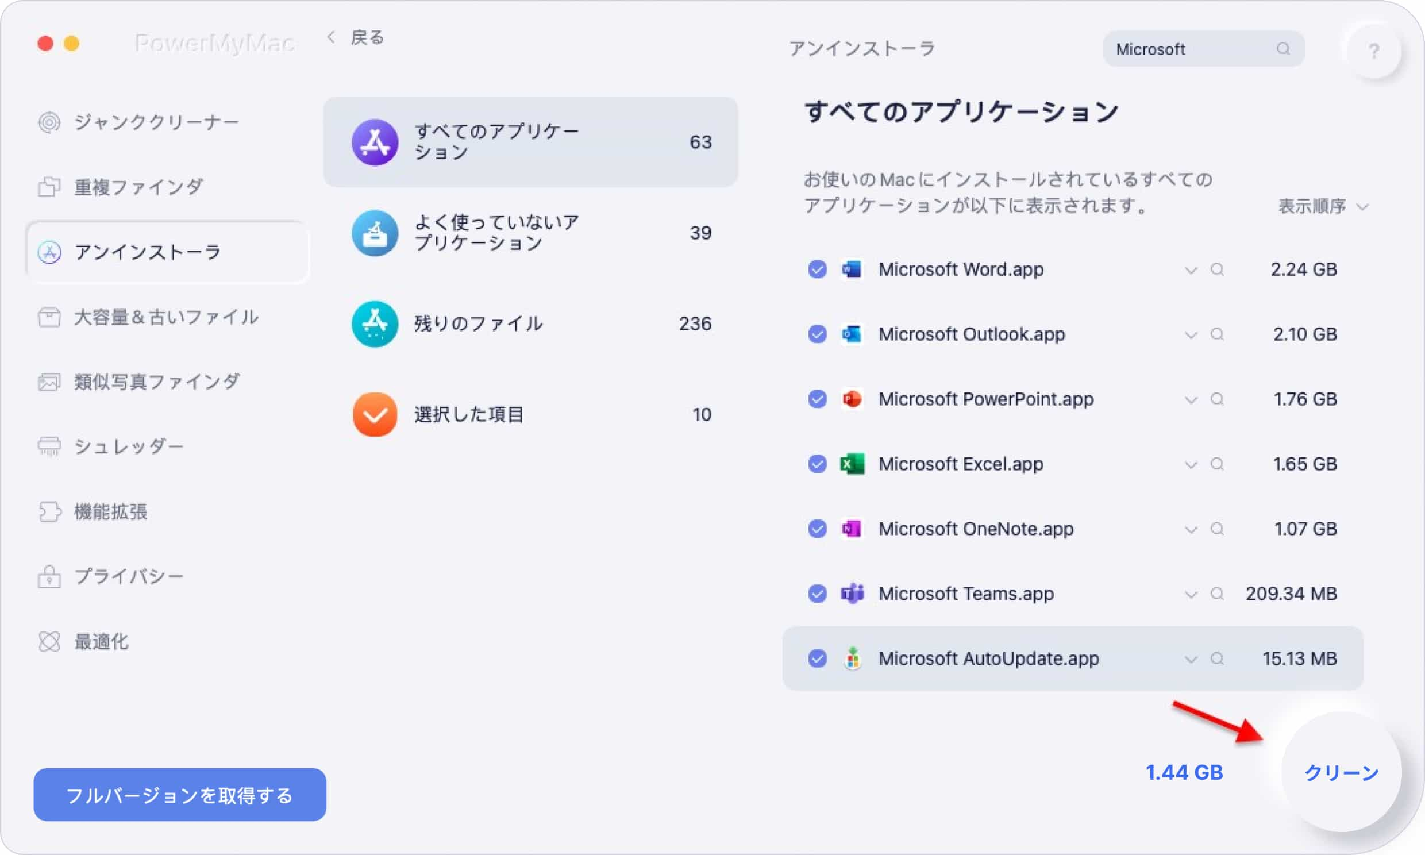Click the magnifier icon in search field

1283,49
